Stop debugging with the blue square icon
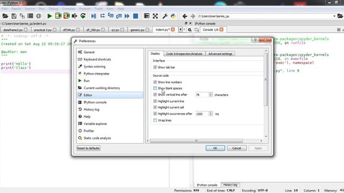The image size is (344, 193). pos(135,16)
